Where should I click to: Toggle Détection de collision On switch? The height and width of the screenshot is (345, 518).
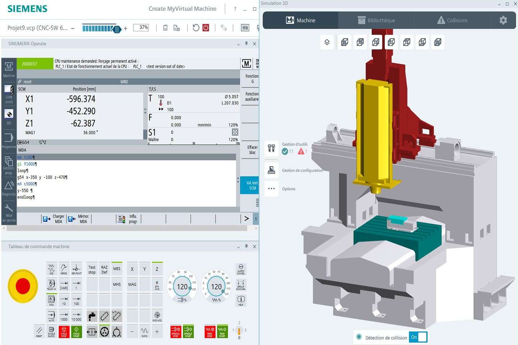tap(418, 337)
